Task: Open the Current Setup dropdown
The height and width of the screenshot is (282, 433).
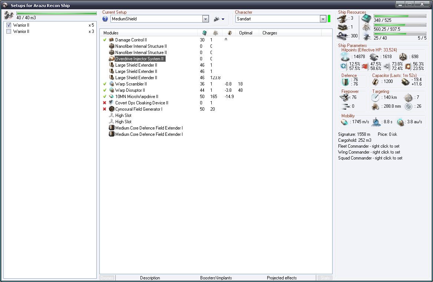Action: (x=205, y=19)
